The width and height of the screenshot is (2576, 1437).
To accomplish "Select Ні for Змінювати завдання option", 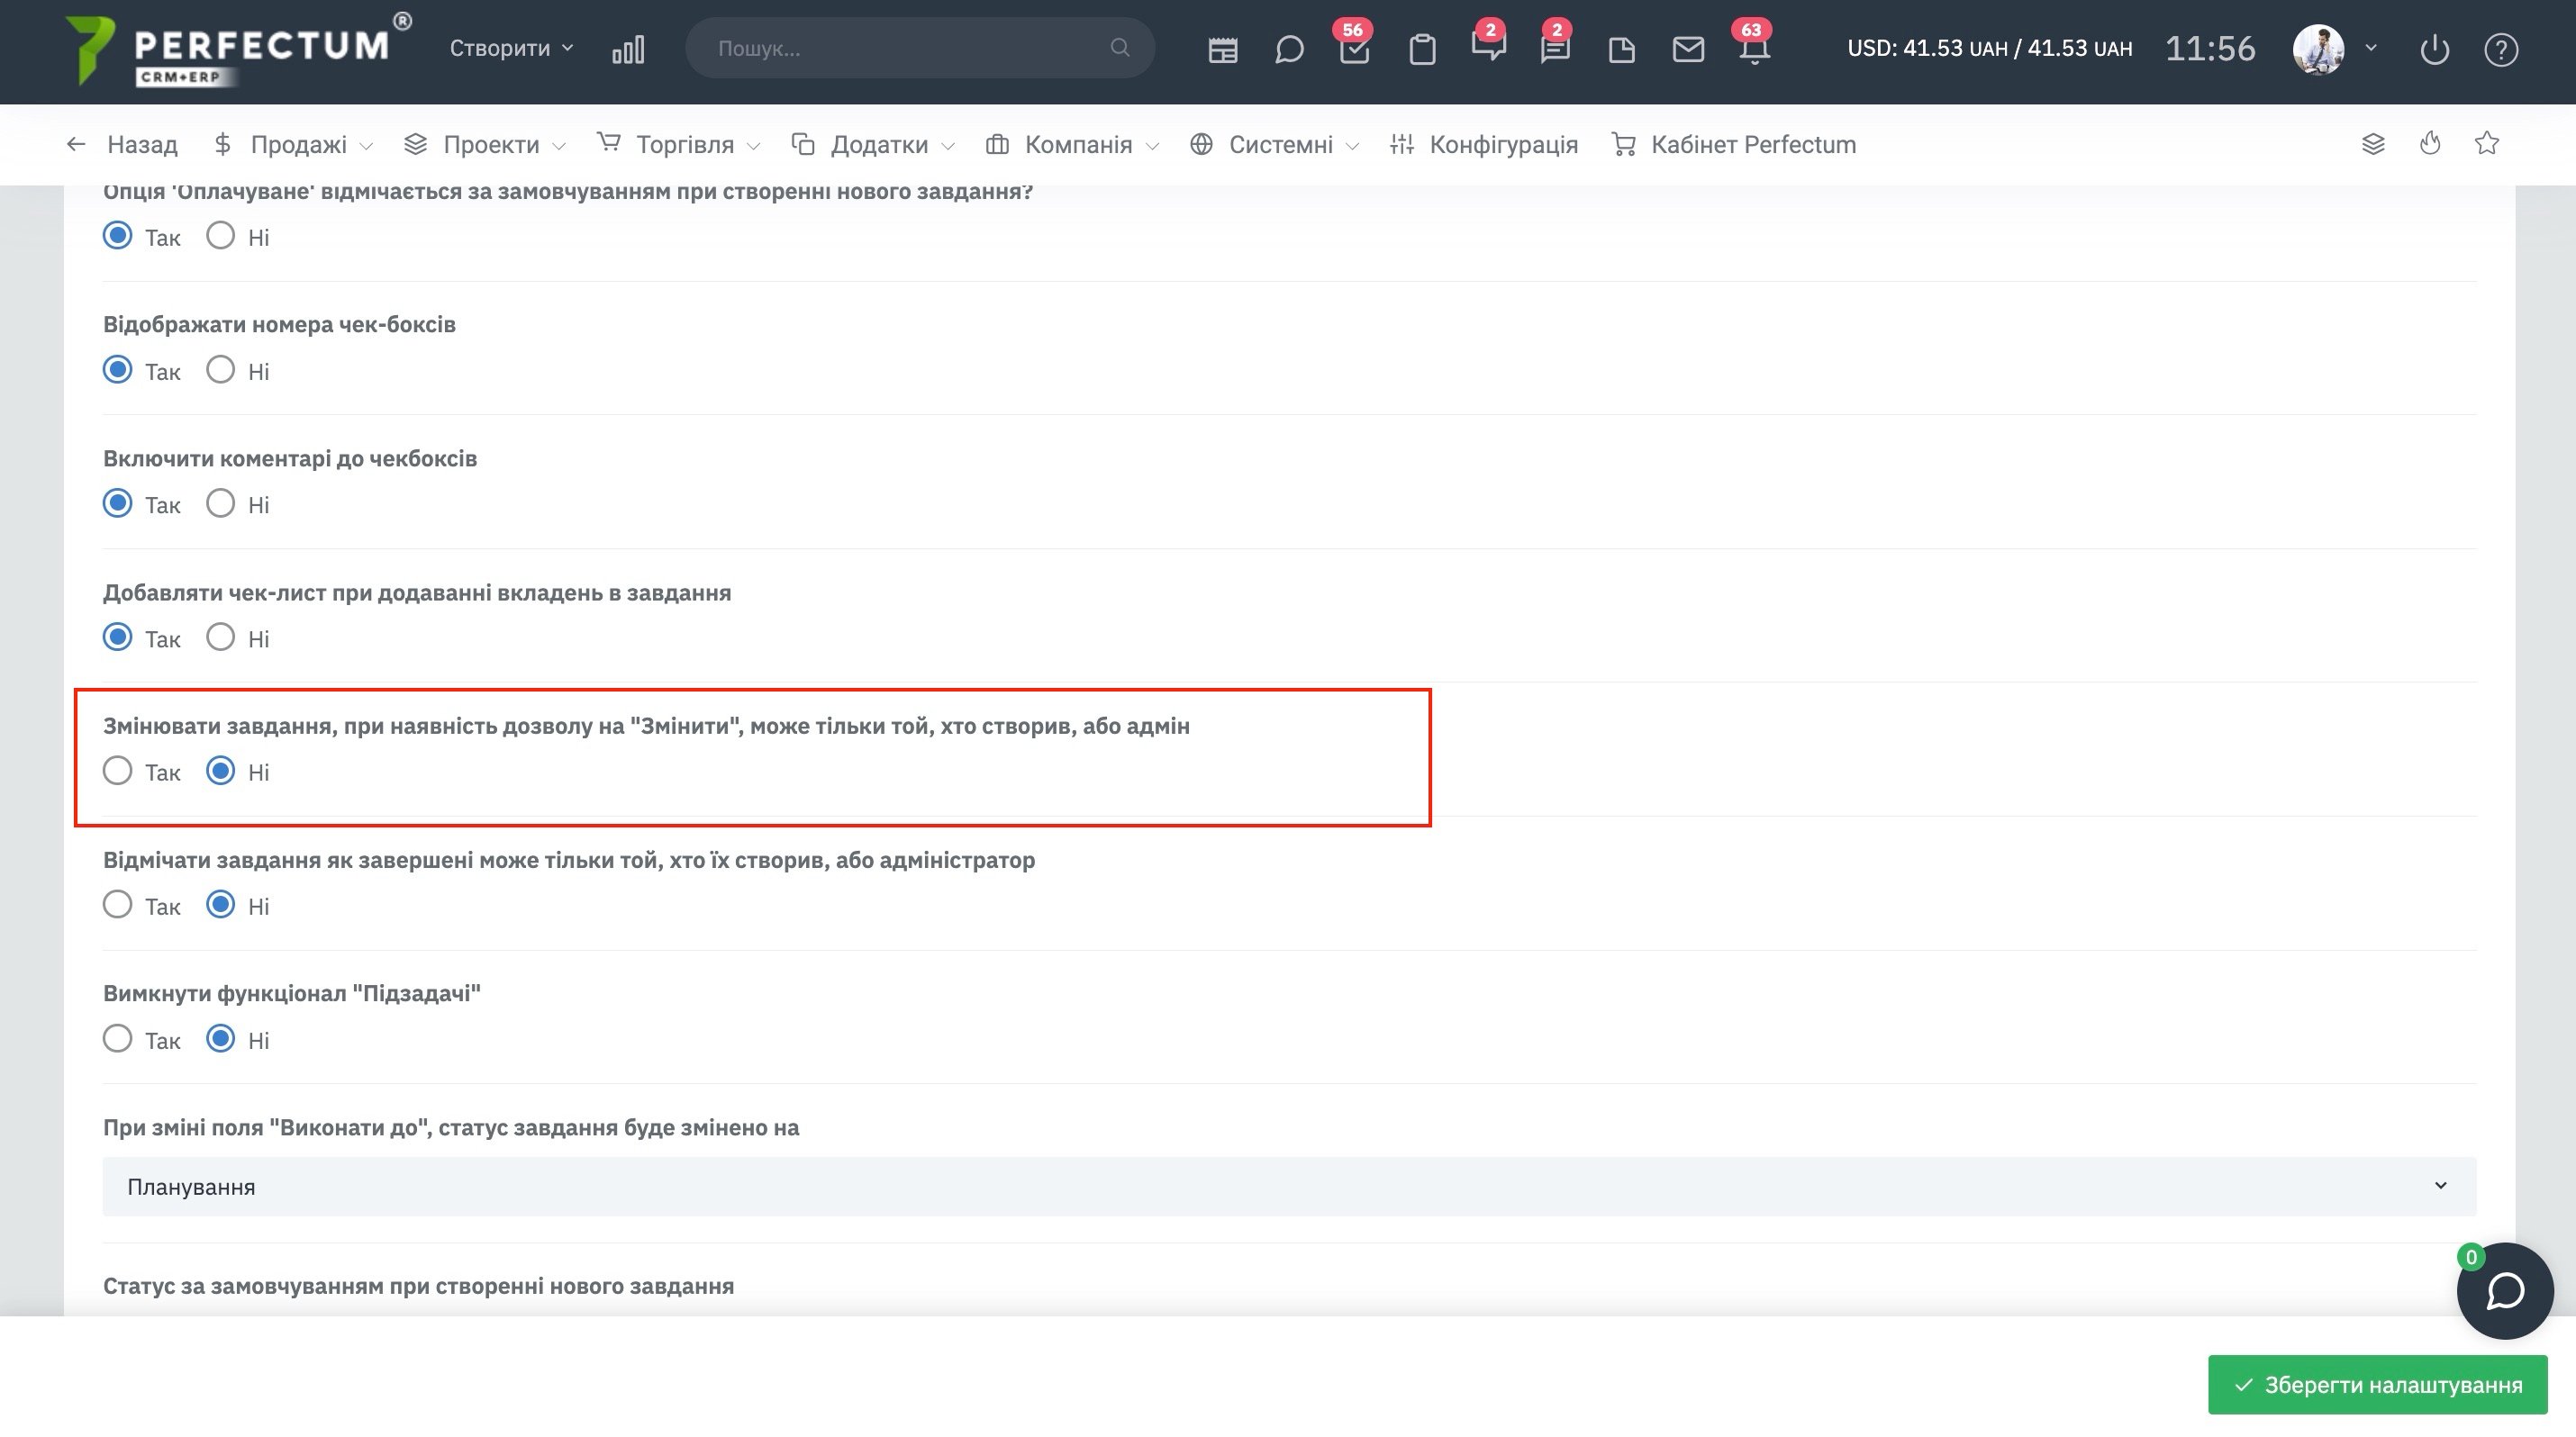I will coord(220,771).
